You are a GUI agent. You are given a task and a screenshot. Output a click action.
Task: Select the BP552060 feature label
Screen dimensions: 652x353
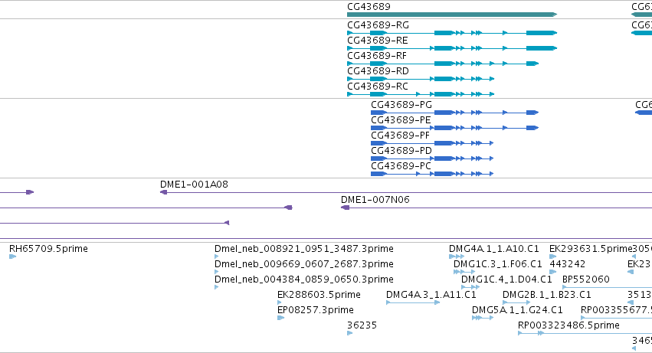coord(586,279)
